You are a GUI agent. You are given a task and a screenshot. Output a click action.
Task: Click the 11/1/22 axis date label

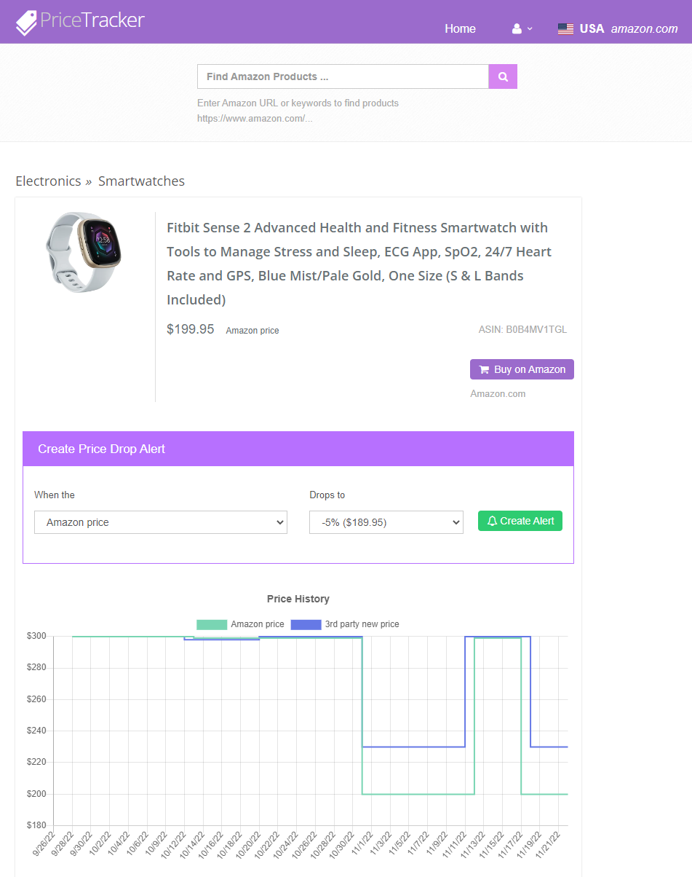point(364,843)
